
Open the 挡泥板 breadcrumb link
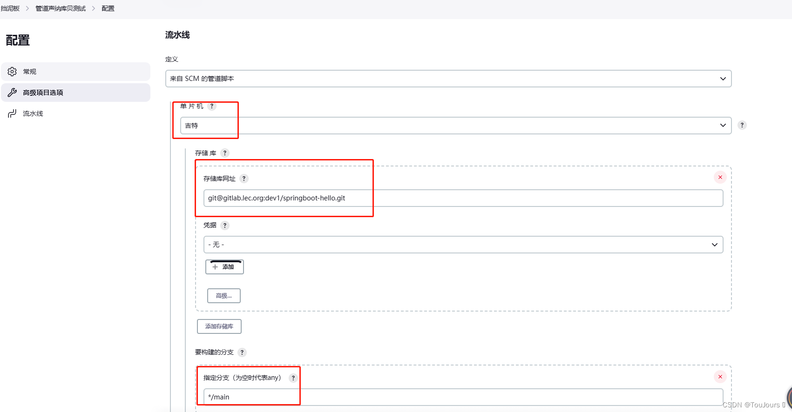click(x=10, y=8)
